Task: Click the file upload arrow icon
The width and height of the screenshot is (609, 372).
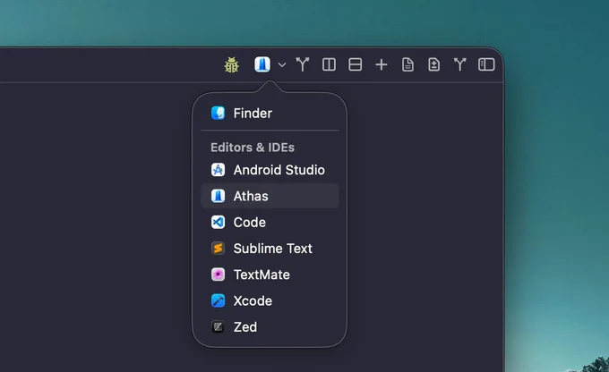Action: (433, 64)
